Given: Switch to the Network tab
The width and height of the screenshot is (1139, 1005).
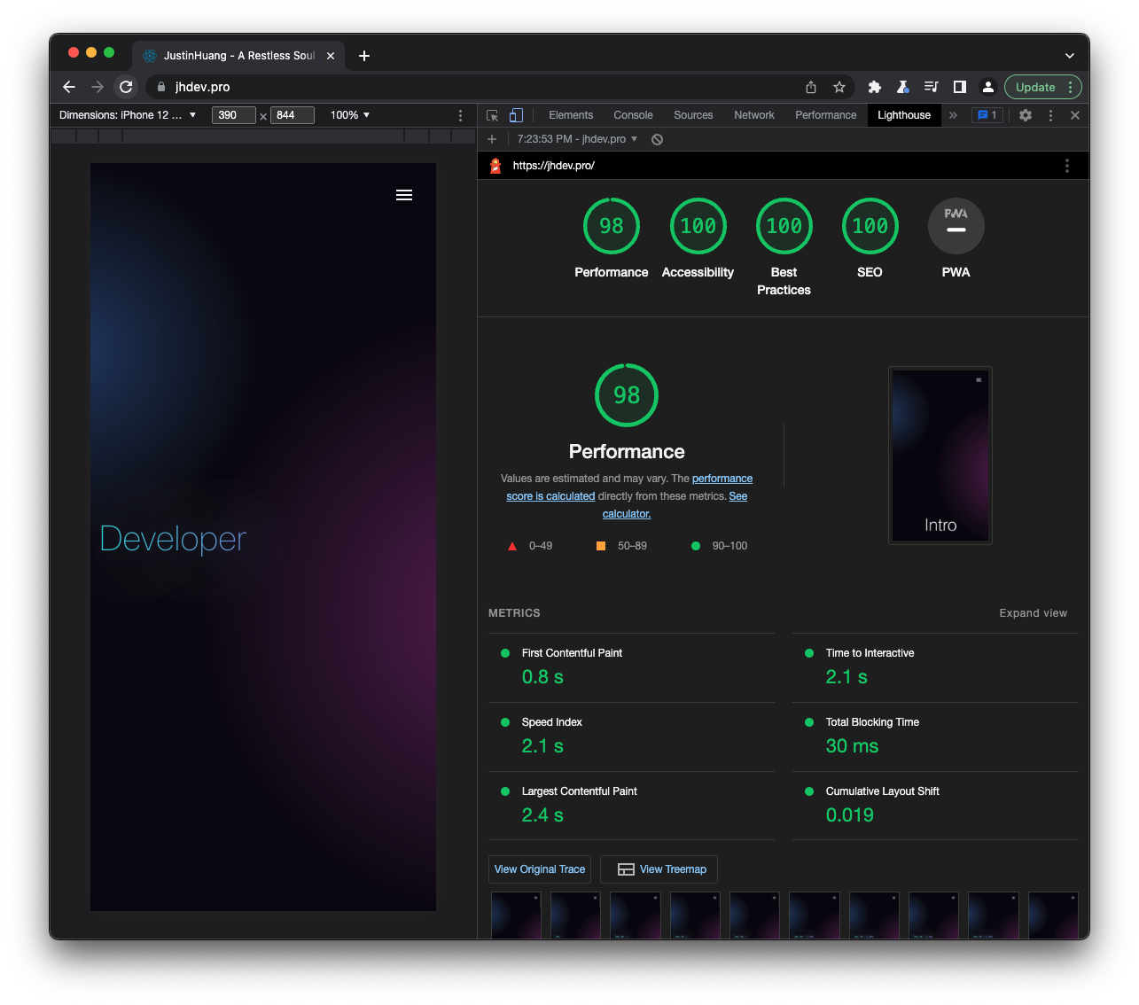Looking at the screenshot, I should tap(754, 115).
